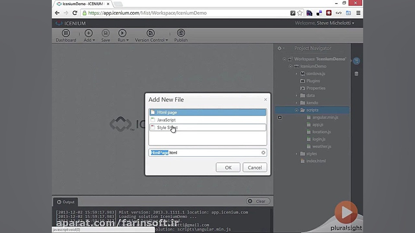Viewport: 415px width, 233px height.
Task: Open the Project Navigator gear settings
Action: (281, 48)
